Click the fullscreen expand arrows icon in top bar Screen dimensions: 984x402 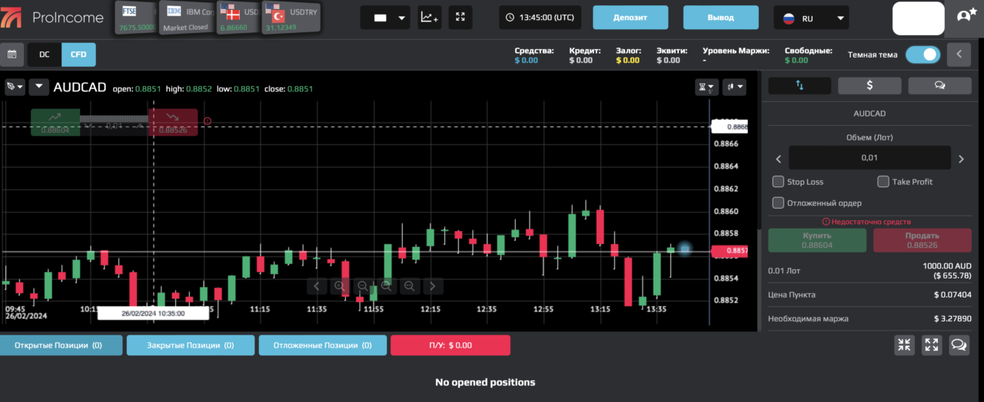(x=460, y=17)
